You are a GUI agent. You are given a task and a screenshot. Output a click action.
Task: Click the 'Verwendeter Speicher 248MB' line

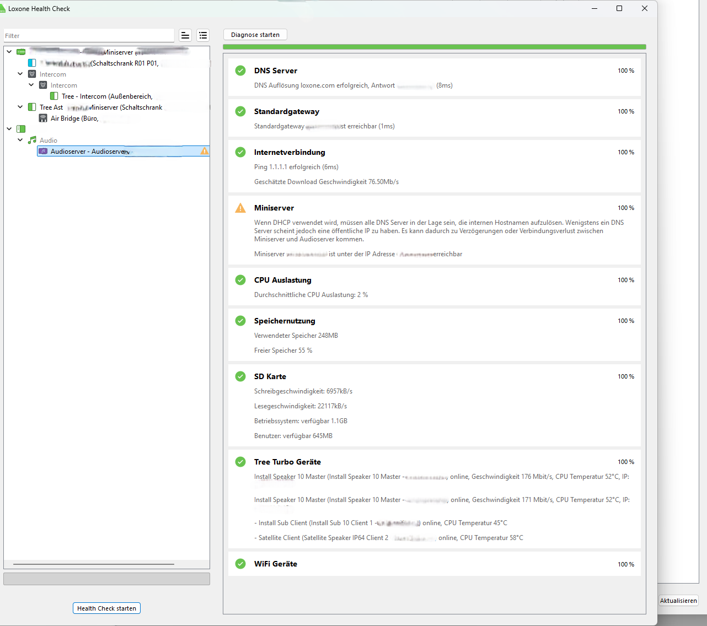pyautogui.click(x=296, y=336)
